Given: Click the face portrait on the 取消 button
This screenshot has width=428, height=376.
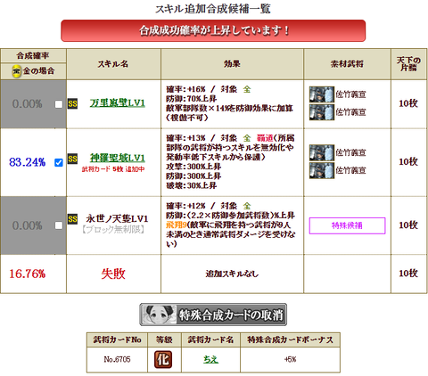Looking at the screenshot, I should pos(159,315).
